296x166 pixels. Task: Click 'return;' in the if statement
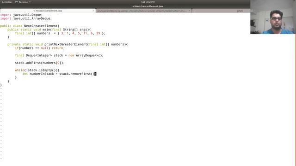(58, 48)
